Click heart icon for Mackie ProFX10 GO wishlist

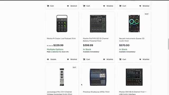tap(104, 59)
